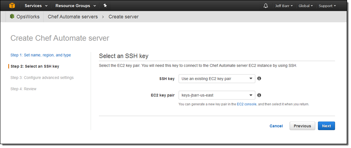This screenshot has height=148, width=351.
Task: Click the Cancel link
Action: point(276,126)
